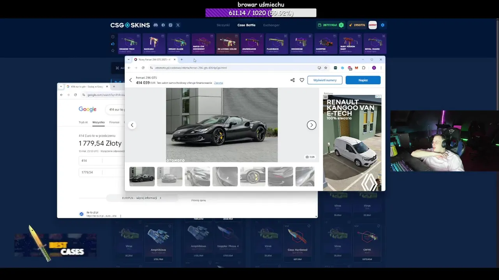The image size is (499, 280).
Task: Open the Chrome extensions puzzle icon
Action: (x=364, y=68)
